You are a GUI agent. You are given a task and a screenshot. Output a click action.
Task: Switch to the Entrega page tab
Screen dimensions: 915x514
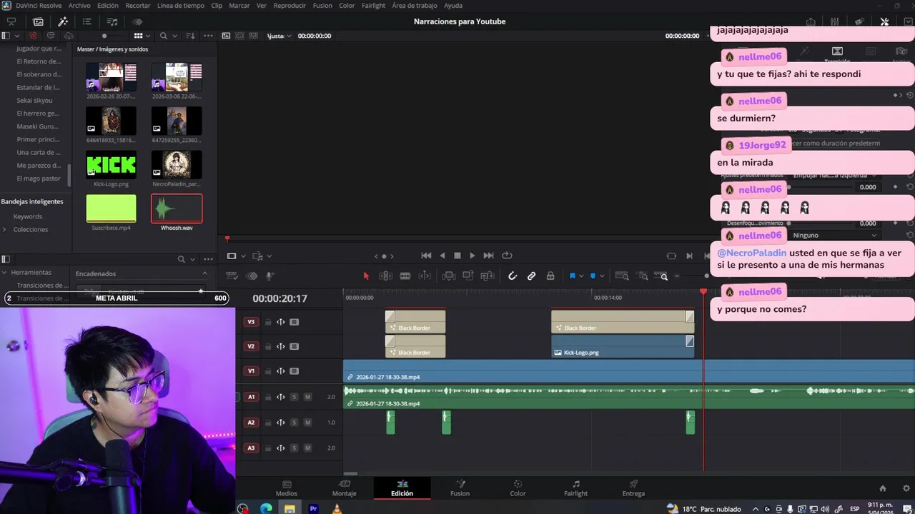tap(633, 488)
